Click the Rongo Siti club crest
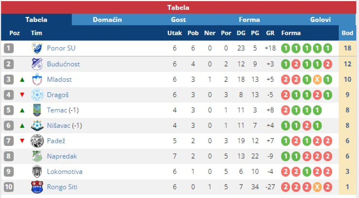This screenshot has width=359, height=198. 37,187
